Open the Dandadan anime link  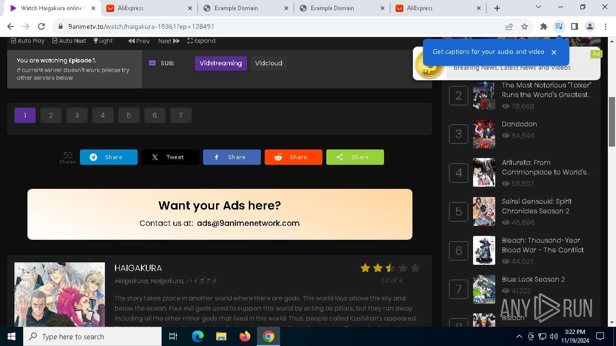point(519,124)
